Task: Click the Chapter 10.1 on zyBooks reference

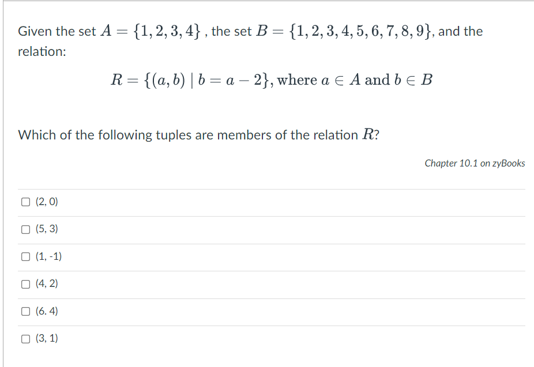Action: (474, 164)
